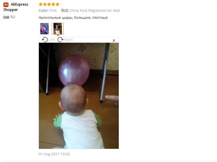Click the "Left" rotate label

point(52,40)
